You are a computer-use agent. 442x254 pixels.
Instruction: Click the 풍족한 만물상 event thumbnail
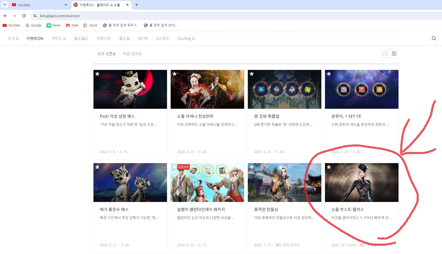click(x=284, y=183)
